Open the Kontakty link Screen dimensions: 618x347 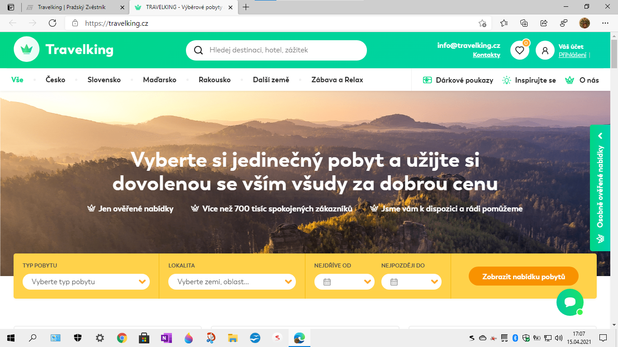(486, 55)
